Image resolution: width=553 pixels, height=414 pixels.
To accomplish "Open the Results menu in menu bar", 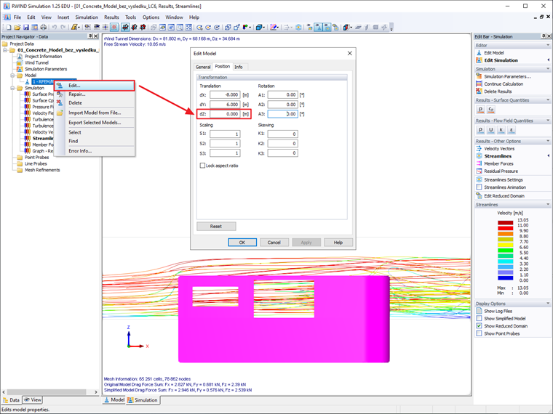I will point(111,17).
